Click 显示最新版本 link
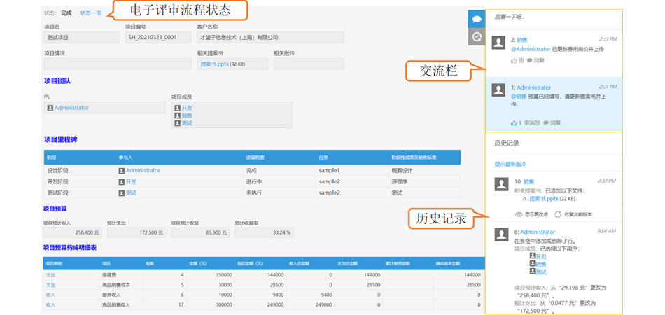The height and width of the screenshot is (315, 665). [x=510, y=164]
